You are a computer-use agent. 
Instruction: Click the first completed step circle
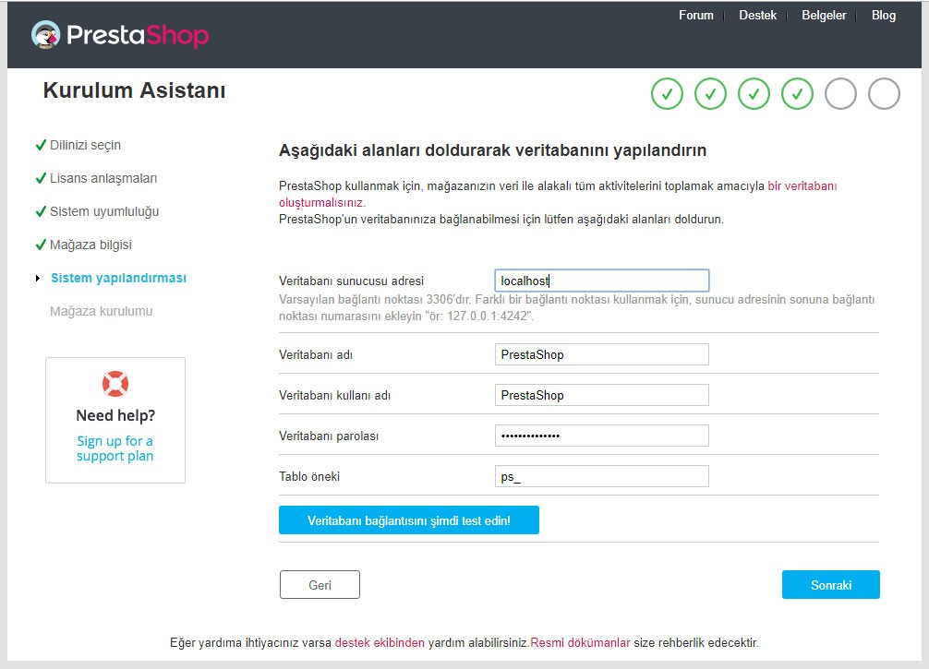click(x=667, y=93)
